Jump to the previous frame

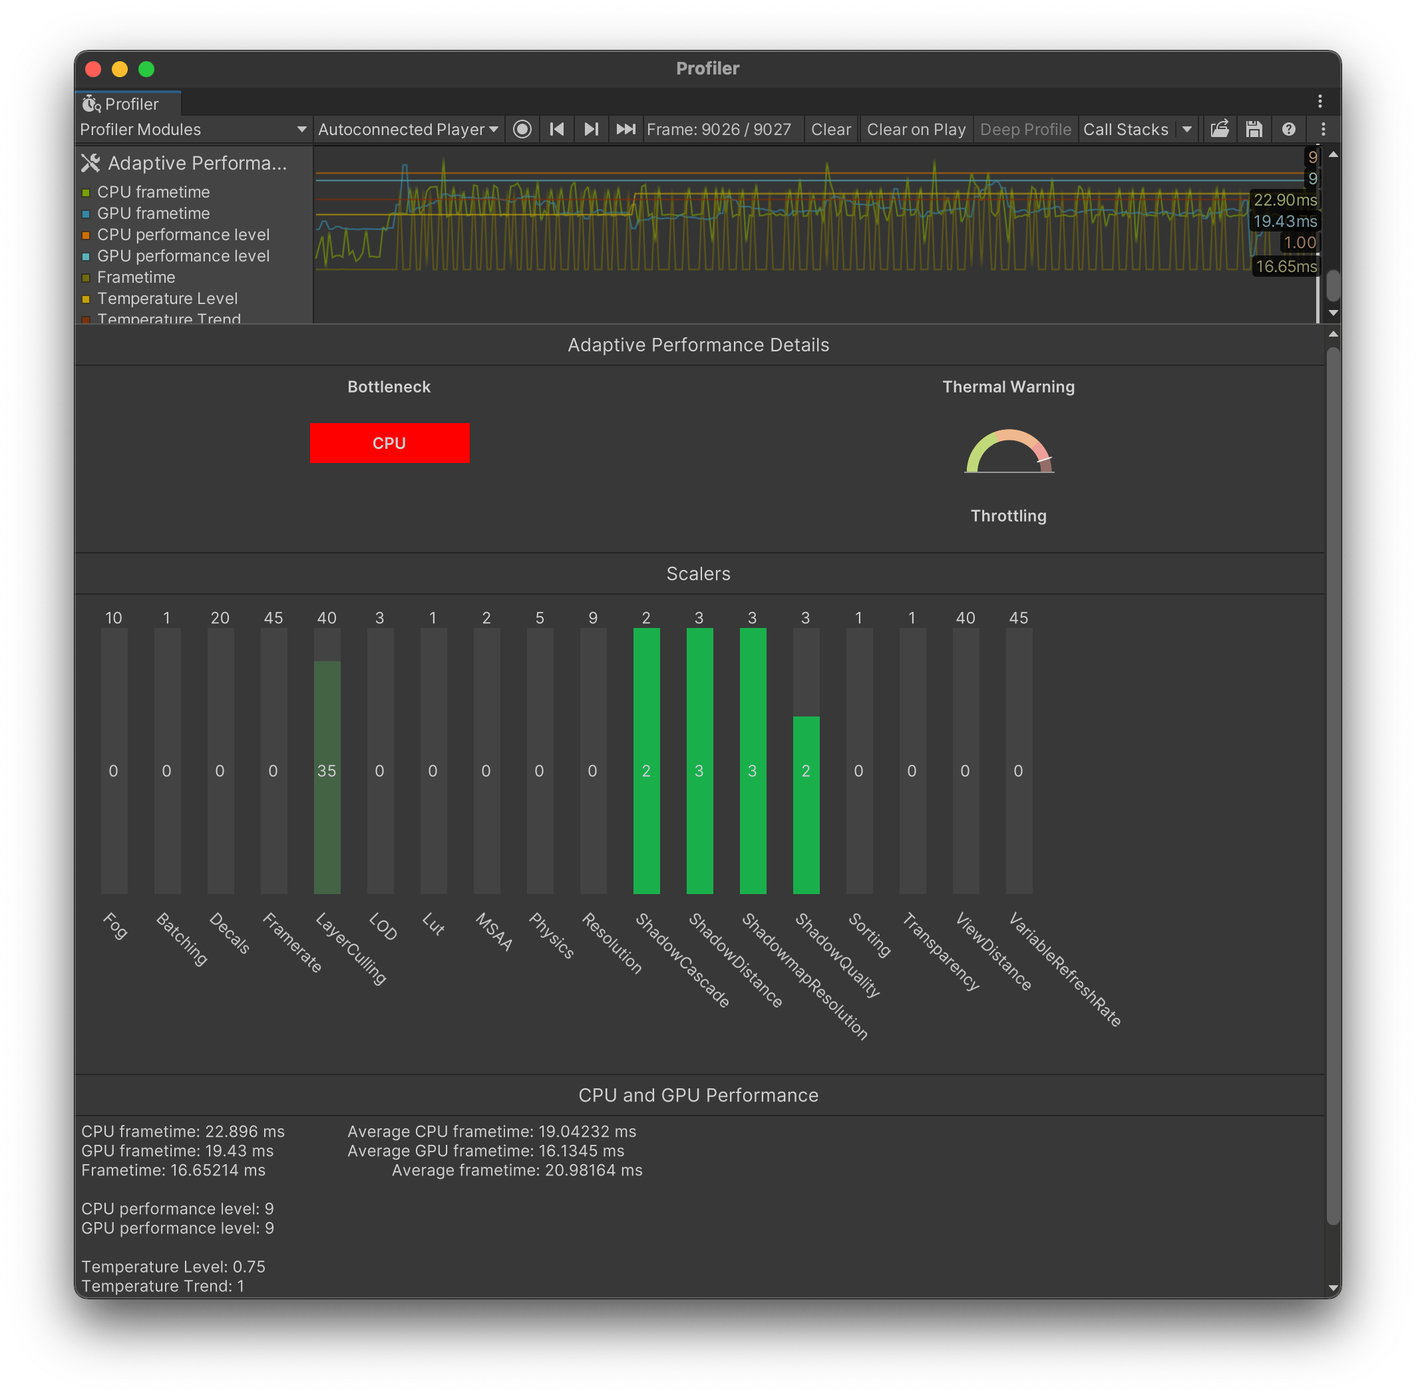556,129
